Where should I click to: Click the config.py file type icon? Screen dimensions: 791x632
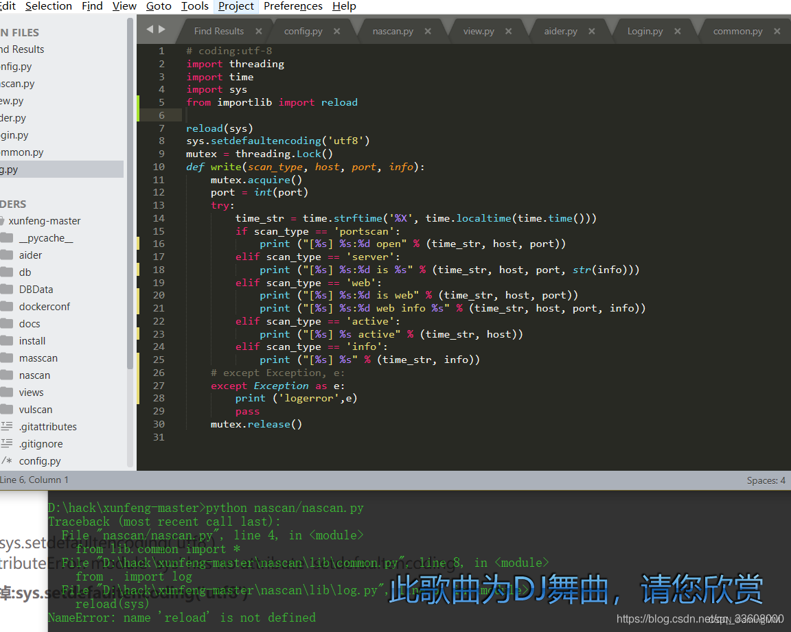pos(7,460)
